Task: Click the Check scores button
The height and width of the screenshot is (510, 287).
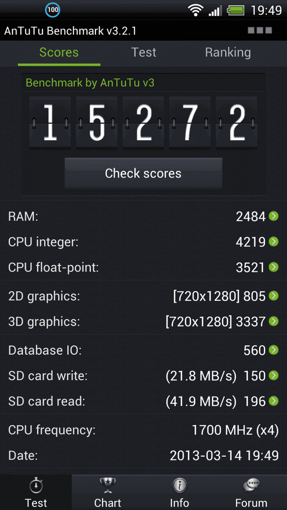Action: point(143,173)
